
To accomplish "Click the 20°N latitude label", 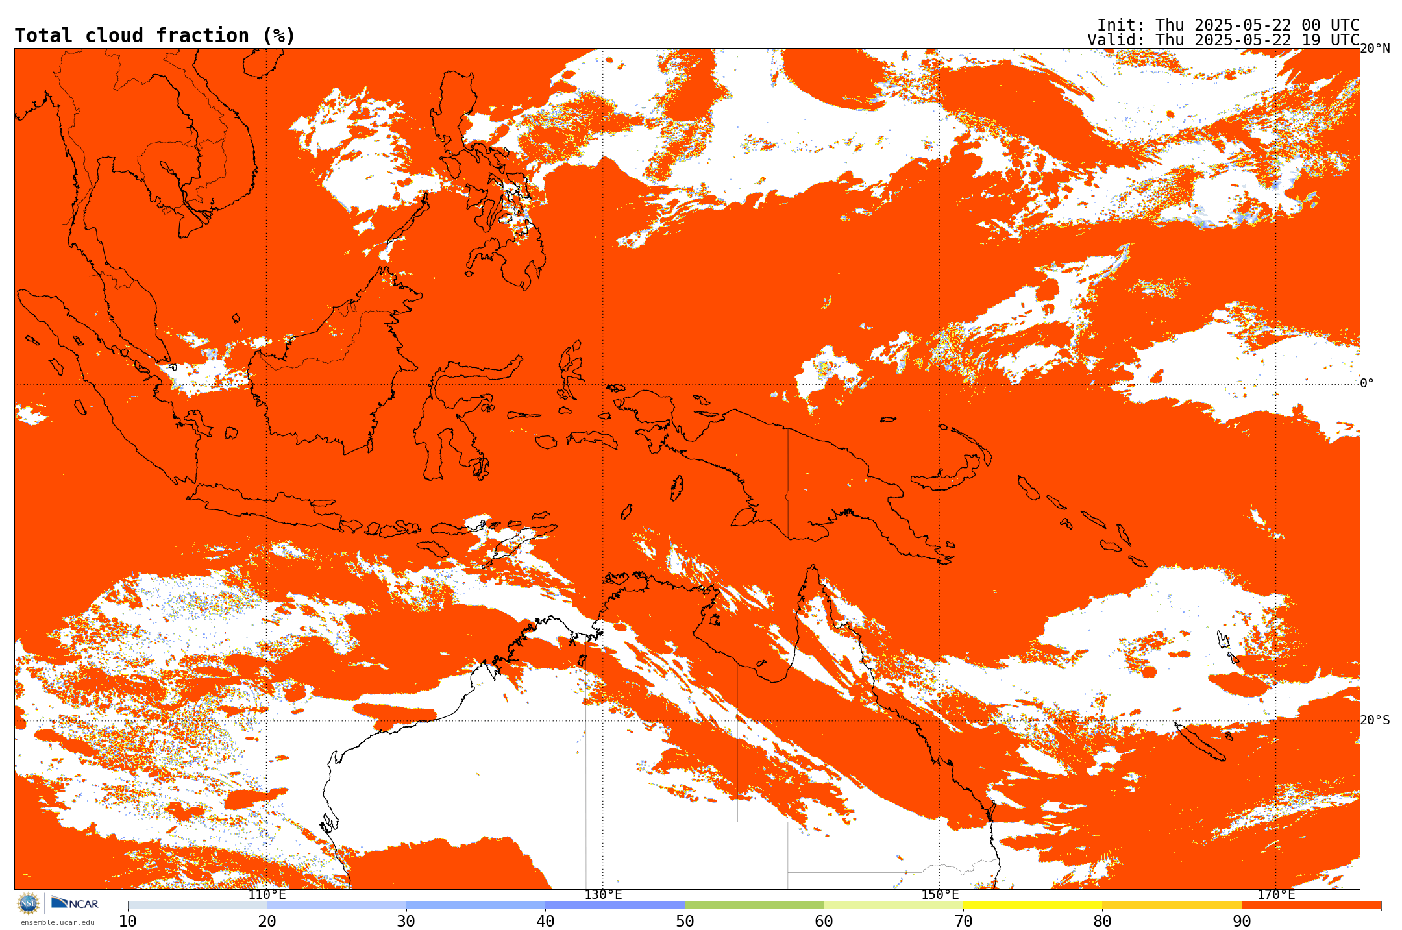I will pos(1375,49).
